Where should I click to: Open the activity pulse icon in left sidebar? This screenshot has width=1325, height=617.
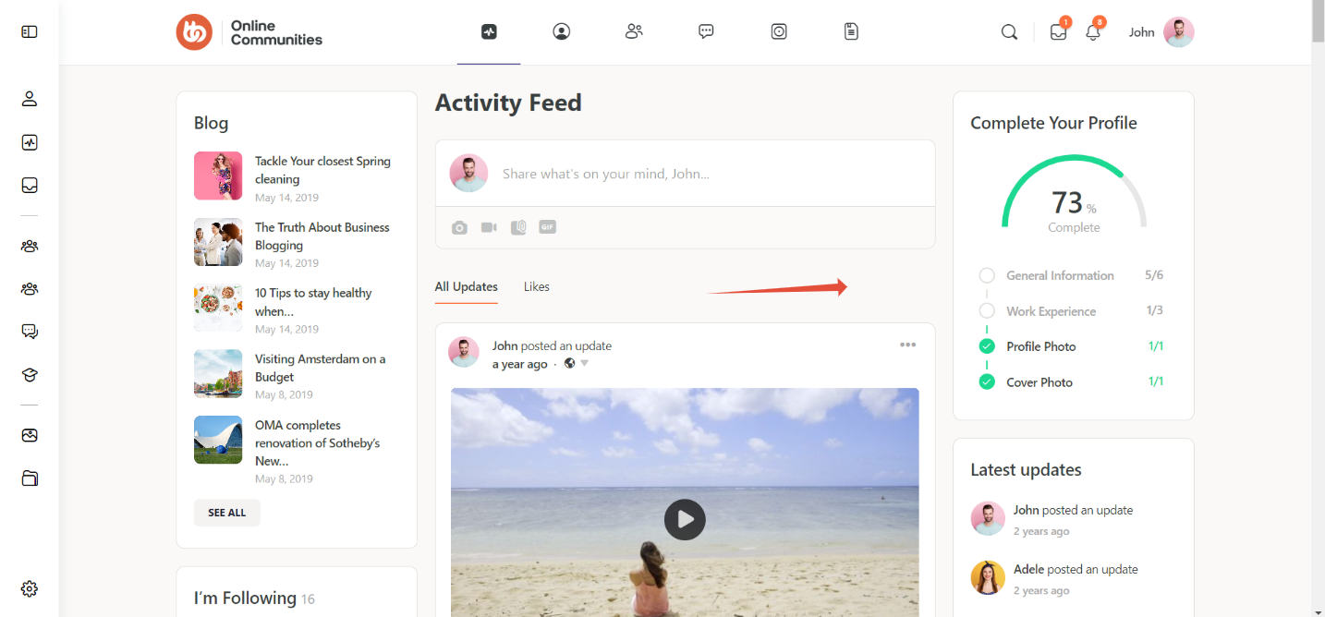(x=30, y=143)
